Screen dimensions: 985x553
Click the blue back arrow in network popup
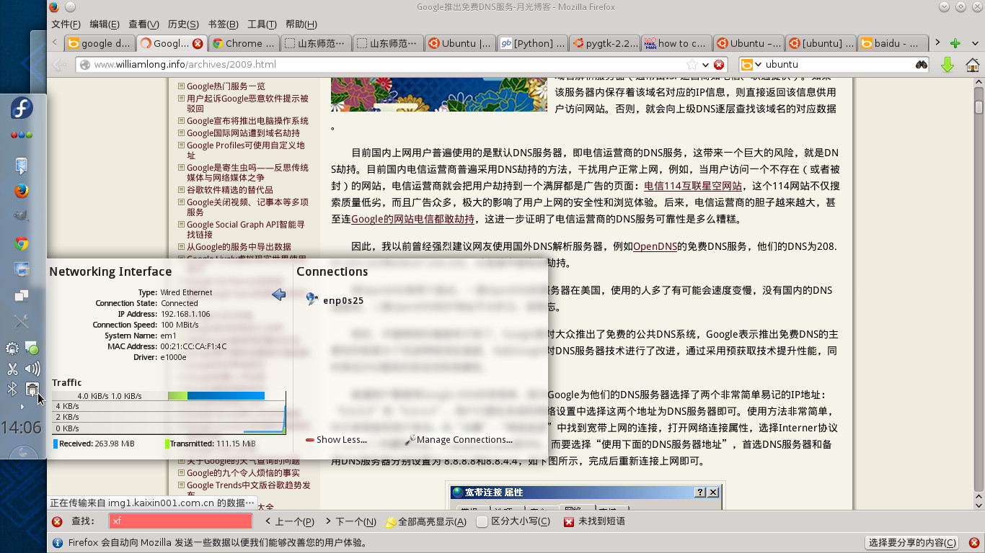coord(278,295)
